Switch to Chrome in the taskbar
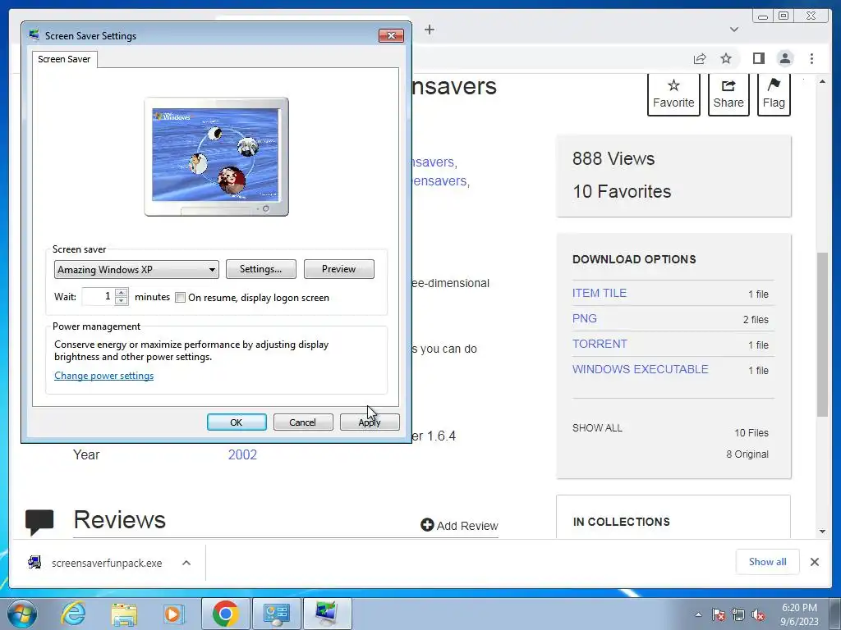The image size is (841, 630). tap(225, 614)
